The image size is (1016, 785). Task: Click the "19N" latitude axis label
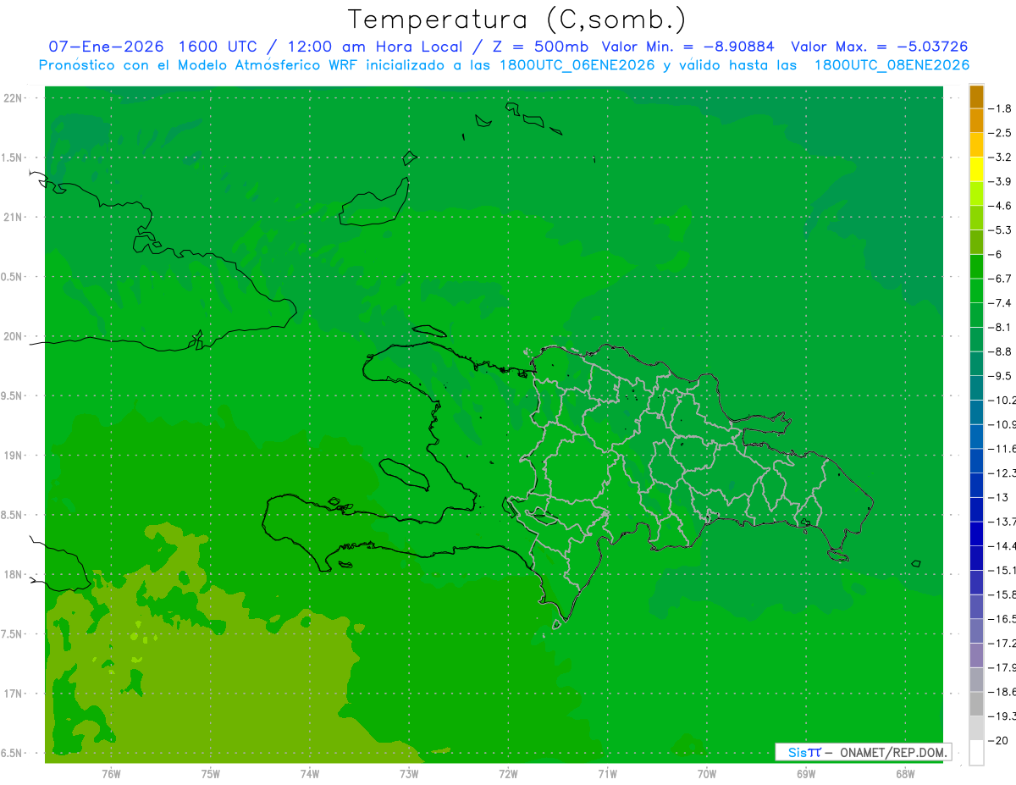pyautogui.click(x=14, y=456)
